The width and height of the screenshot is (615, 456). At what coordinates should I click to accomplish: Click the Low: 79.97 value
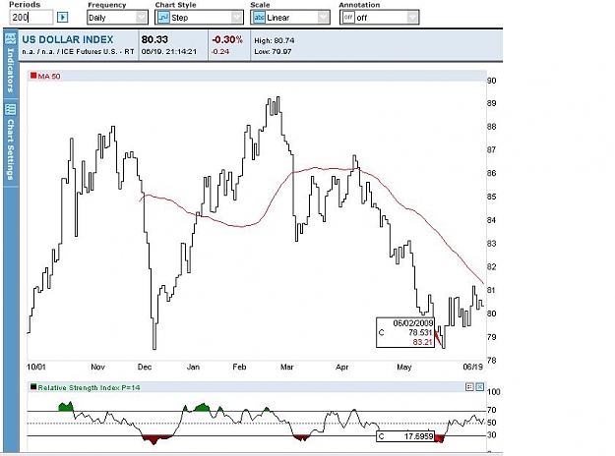point(273,51)
